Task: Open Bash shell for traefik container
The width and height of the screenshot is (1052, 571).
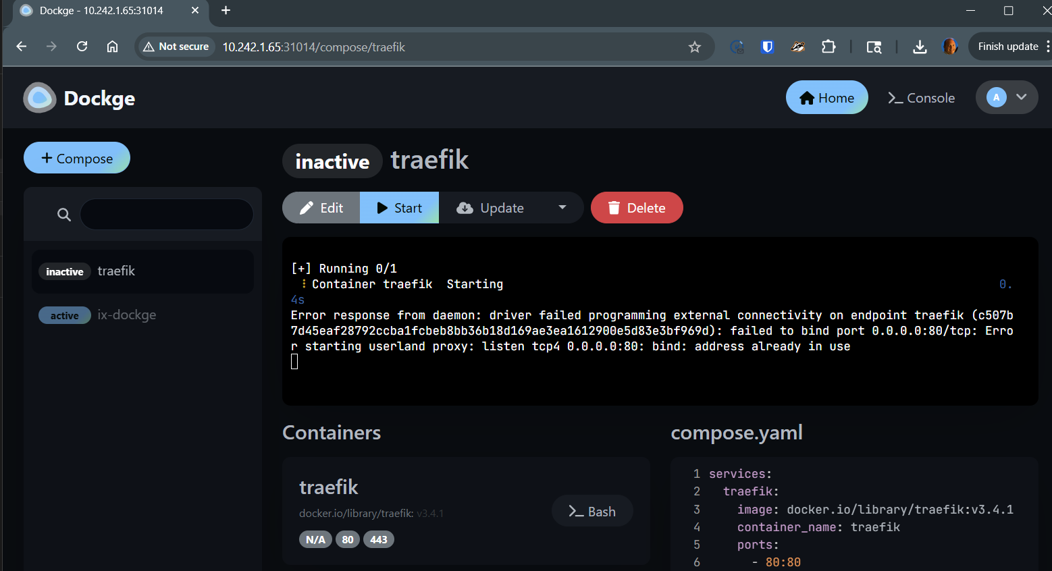Action: [592, 511]
